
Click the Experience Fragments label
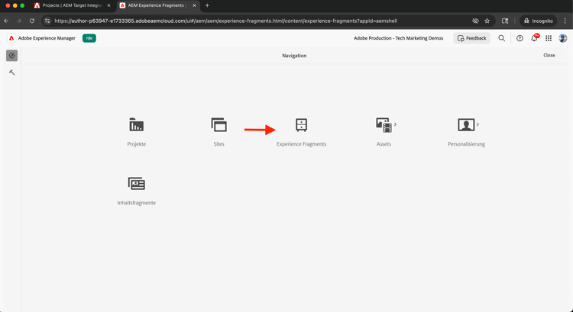tap(302, 143)
